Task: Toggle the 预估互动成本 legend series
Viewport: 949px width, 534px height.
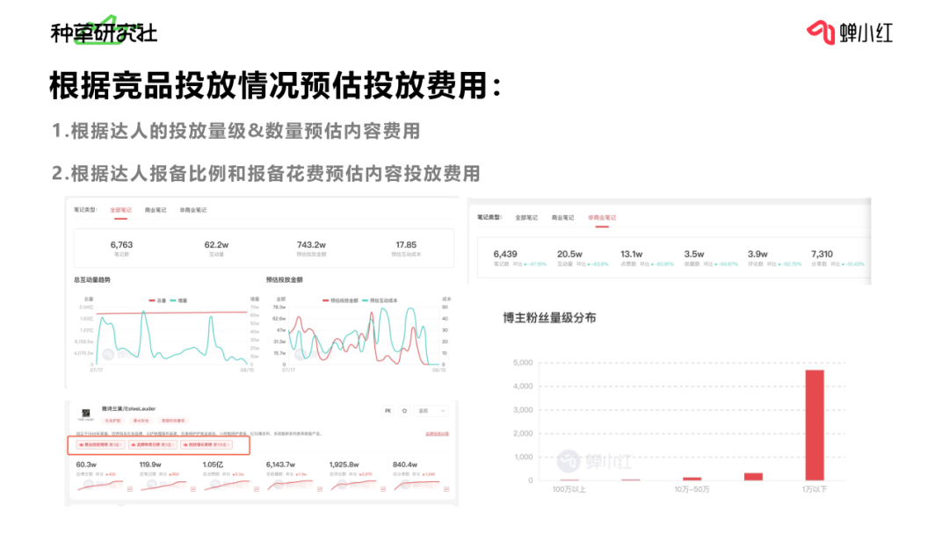Action: click(x=380, y=300)
